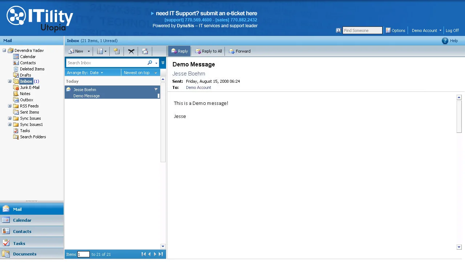
Task: Open the New item dropdown arrow
Action: 89,52
